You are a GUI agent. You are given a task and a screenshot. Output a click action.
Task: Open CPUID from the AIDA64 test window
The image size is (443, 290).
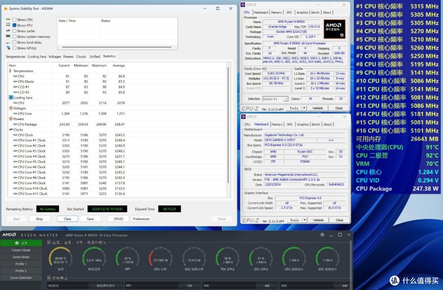pos(118,219)
